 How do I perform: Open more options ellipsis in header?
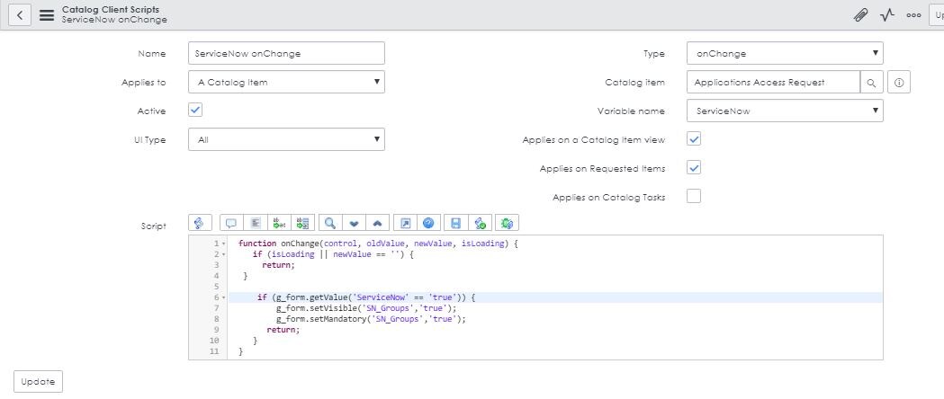pos(913,15)
